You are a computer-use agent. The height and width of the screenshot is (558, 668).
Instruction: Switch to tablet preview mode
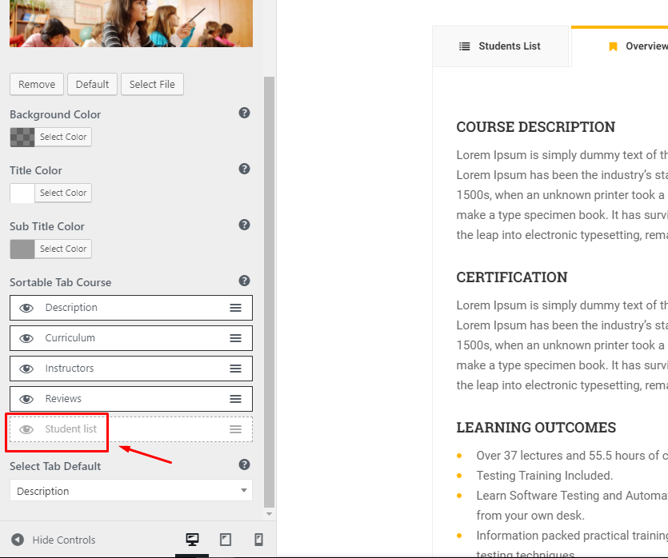click(226, 540)
